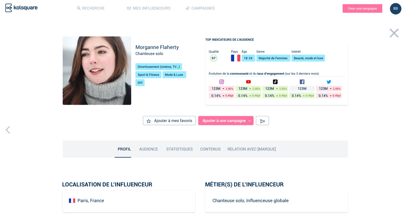Click the Morganne Flaherty name
Screen dimensions: 411x214
157,47
